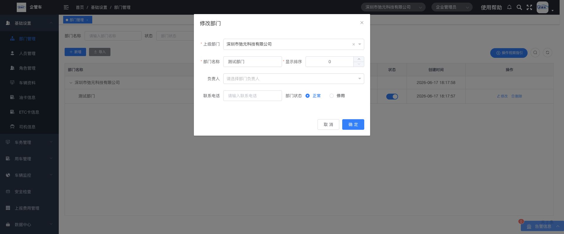The width and height of the screenshot is (564, 234).
Task: Expand the 告警信息 panel arrow
Action: (x=558, y=226)
